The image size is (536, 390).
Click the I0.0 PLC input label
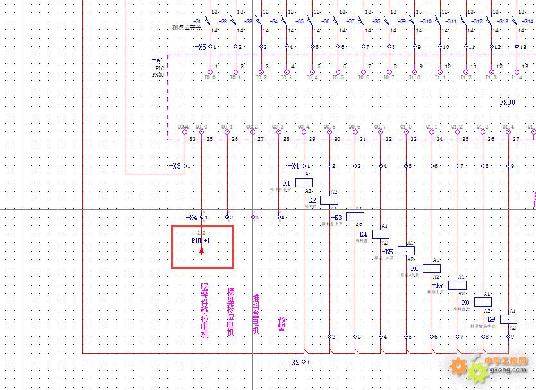(210, 78)
